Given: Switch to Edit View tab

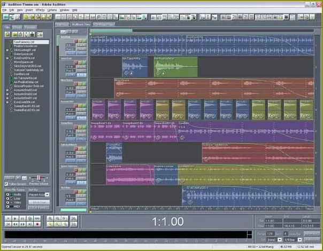Looking at the screenshot, I should [x=62, y=24].
